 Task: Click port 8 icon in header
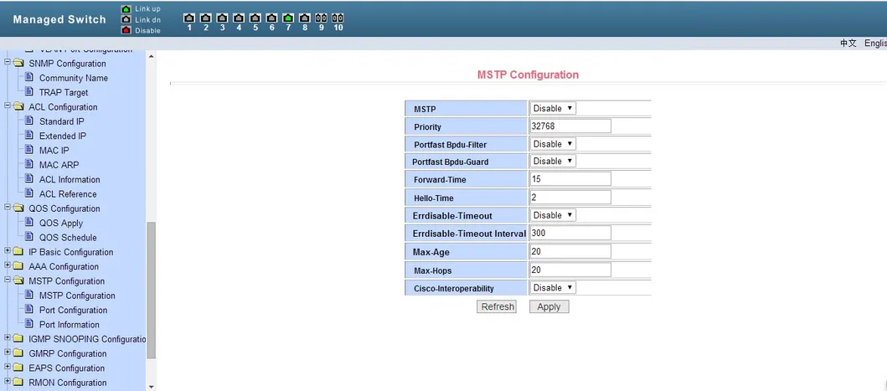[304, 18]
